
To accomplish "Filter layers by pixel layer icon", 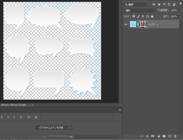I will point(154,5).
